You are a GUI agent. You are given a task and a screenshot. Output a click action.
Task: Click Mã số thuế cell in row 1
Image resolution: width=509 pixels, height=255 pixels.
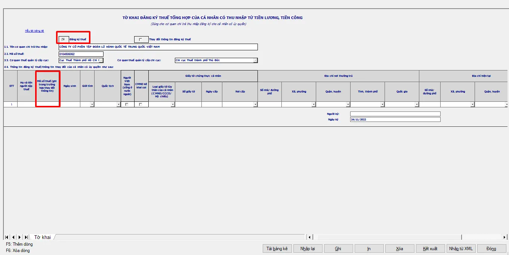pyautogui.click(x=47, y=104)
